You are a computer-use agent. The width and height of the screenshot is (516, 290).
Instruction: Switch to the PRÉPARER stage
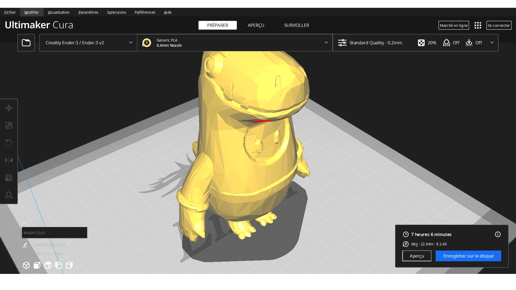217,25
